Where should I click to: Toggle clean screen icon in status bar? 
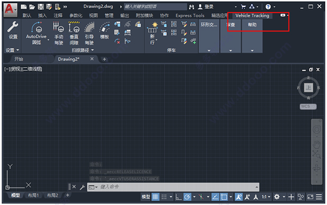(x=310, y=197)
